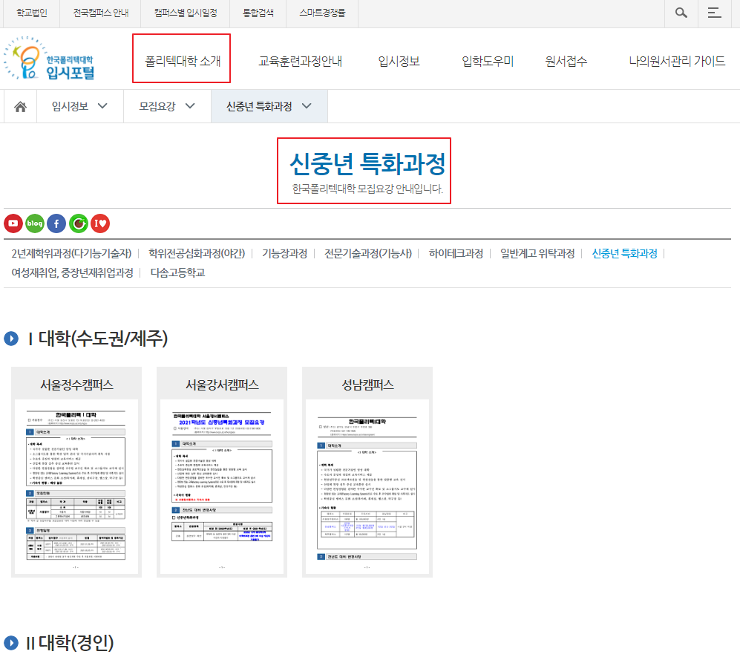Click the 성남캠퍼스 card title

[x=367, y=385]
